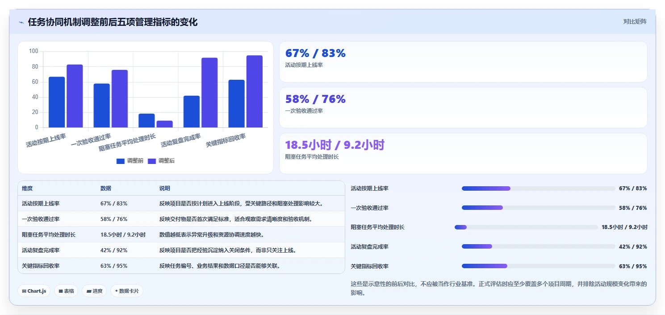This screenshot has width=665, height=315.
Task: Click the 阻塞任务平均处理时长 cell in the table
Action: point(49,235)
